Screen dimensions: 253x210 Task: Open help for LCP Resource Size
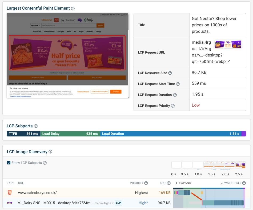pos(170,73)
